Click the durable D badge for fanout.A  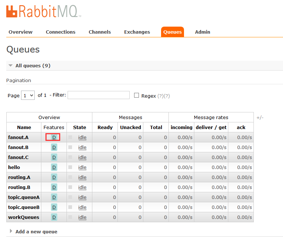54,138
